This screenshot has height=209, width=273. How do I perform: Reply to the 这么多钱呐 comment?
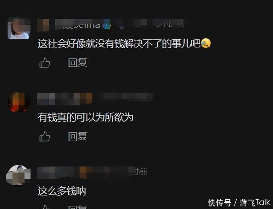click(78, 207)
